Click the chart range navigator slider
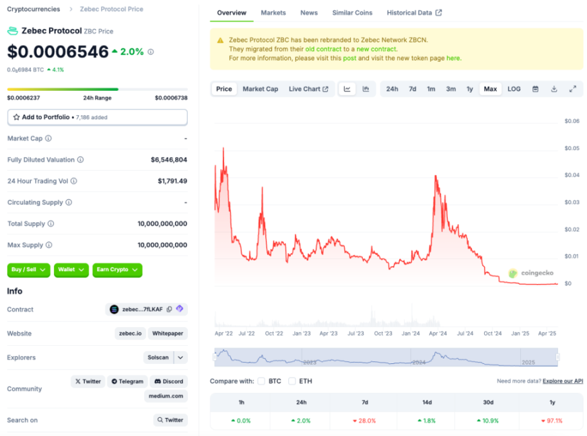587x436 pixels. (x=386, y=357)
